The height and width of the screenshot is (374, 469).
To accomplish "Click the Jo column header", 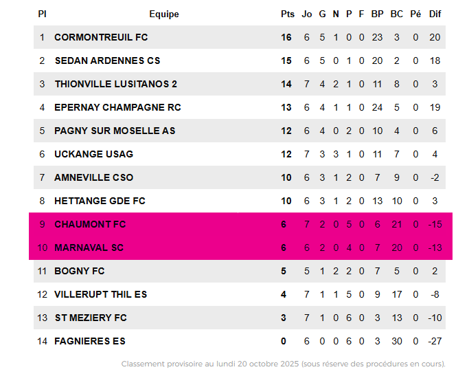I will [307, 14].
